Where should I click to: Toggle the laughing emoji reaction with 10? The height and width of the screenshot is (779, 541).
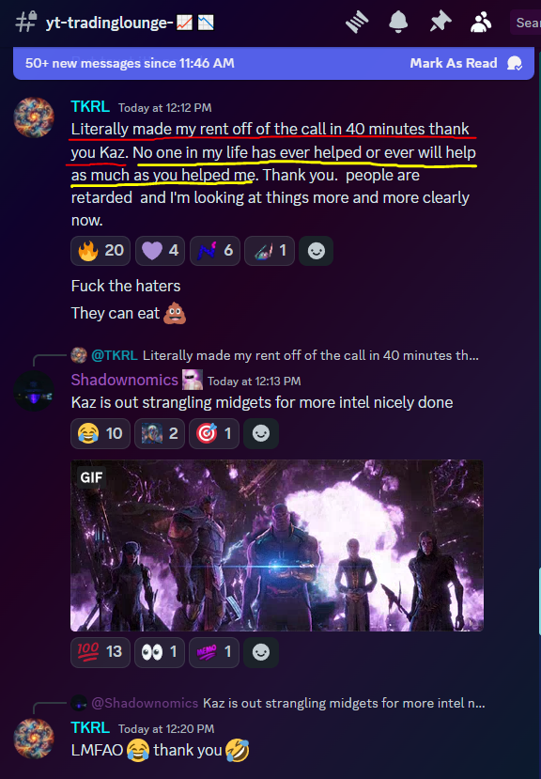point(100,434)
